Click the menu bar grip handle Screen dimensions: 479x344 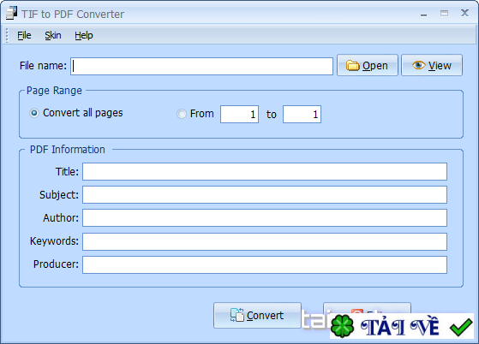[7, 35]
